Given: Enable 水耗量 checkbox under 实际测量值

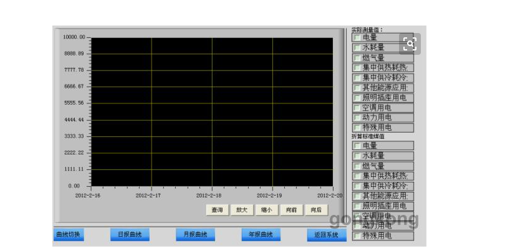Looking at the screenshot, I should [x=357, y=47].
